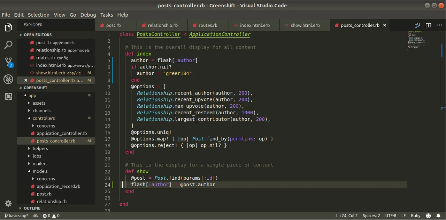Open the notifications bell
446x220 pixels.
coord(439,216)
